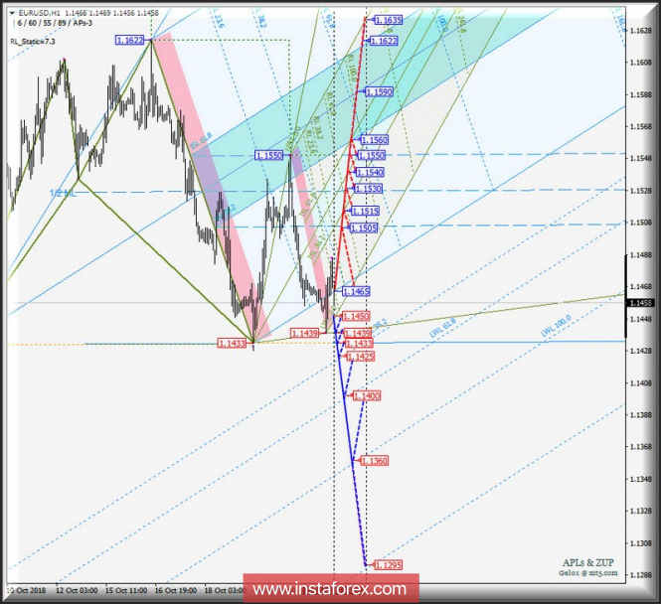Select the LWL 61.8 line label
This screenshot has height=604, width=661.
click(442, 329)
